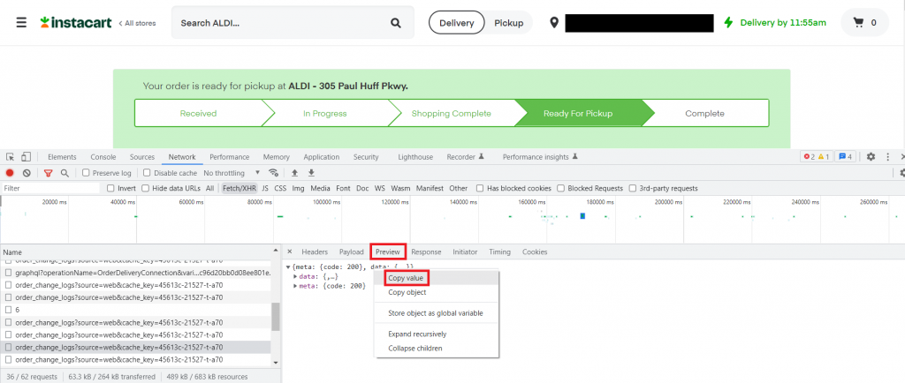Click the location pin icon

[554, 23]
